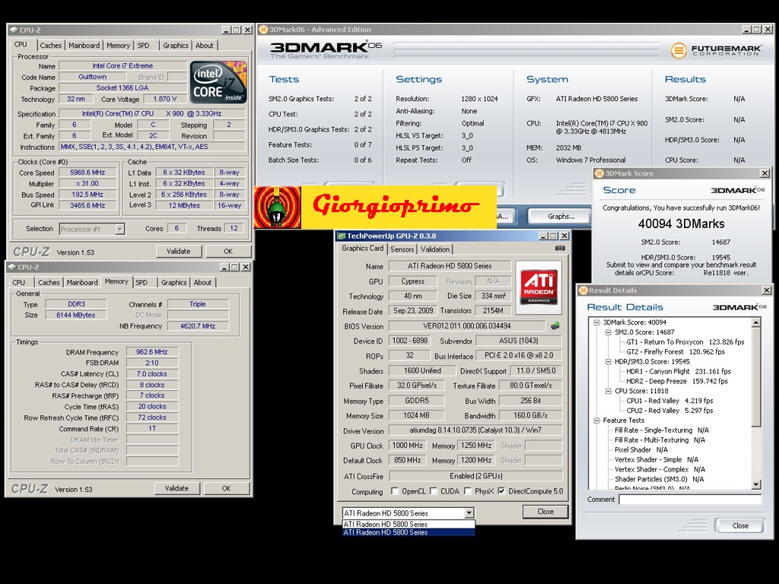Select Pixel Shader N/A row

coord(641,449)
